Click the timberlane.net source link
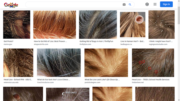 tap(138, 82)
